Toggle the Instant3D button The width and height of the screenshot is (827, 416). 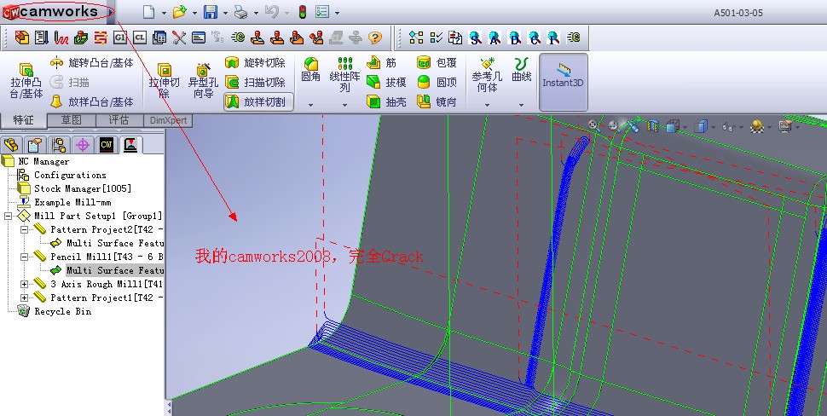click(x=564, y=82)
